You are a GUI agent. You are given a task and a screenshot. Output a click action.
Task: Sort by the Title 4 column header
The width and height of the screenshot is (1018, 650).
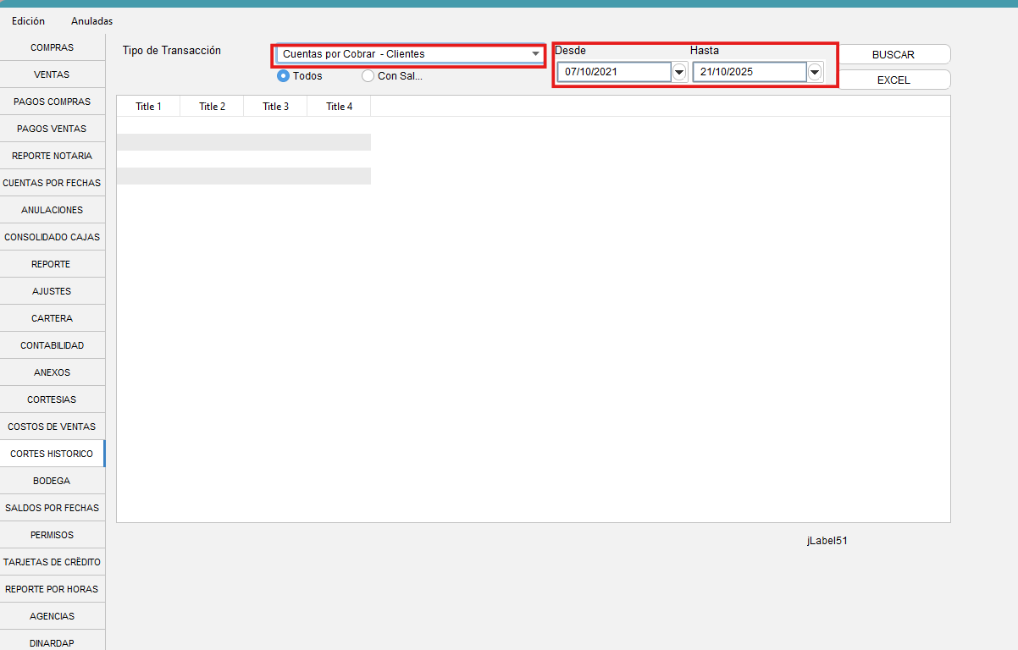[339, 107]
